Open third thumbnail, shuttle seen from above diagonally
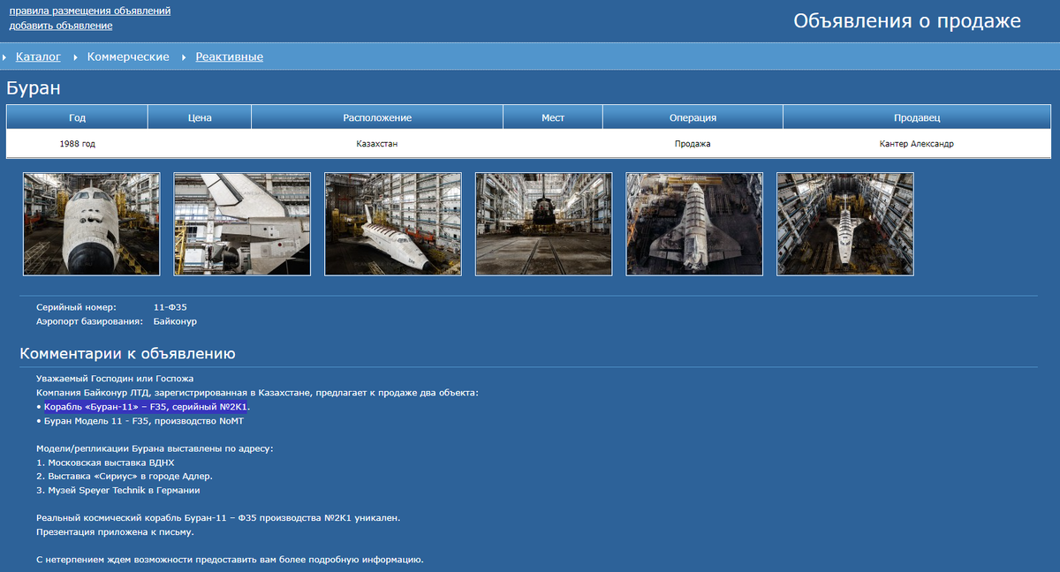The height and width of the screenshot is (572, 1060). 393,224
